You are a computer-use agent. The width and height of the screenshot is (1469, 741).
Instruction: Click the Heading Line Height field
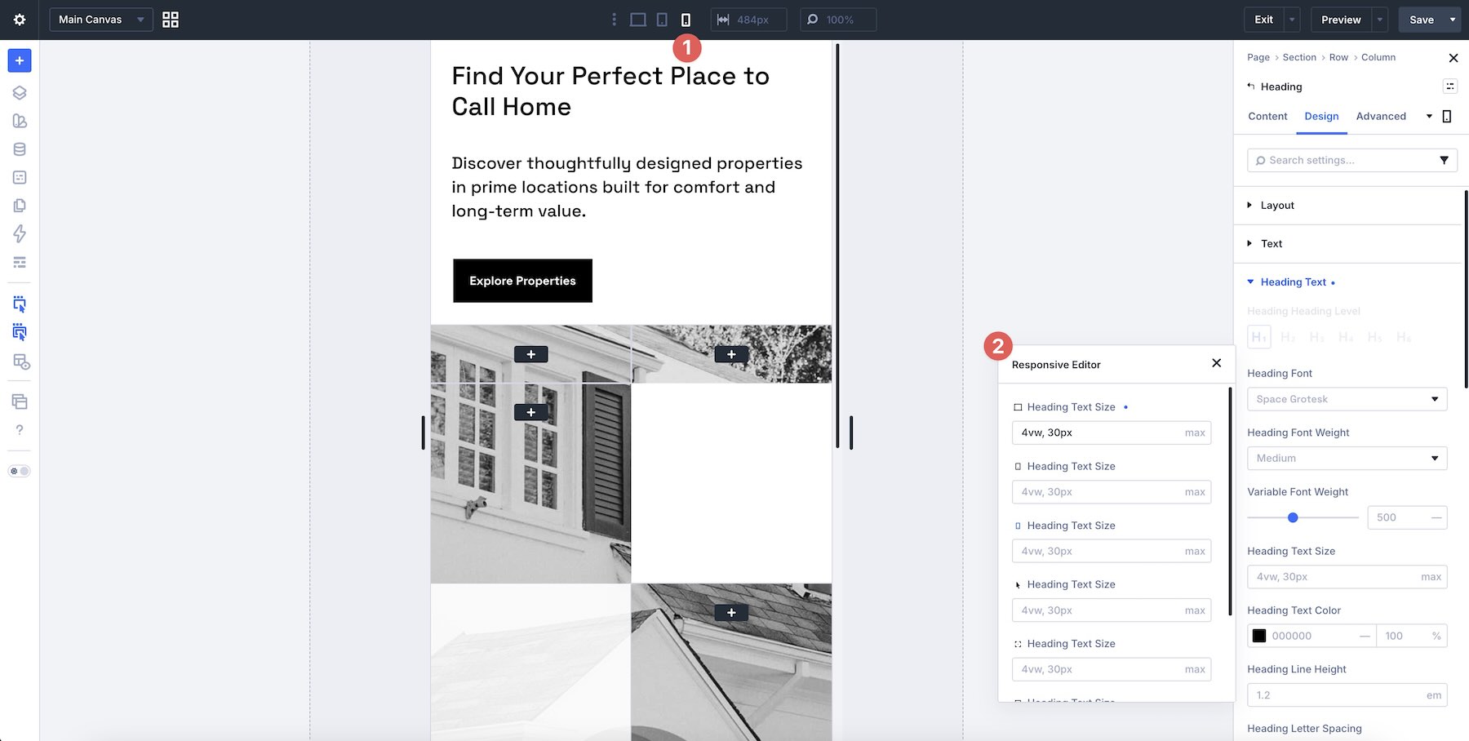pyautogui.click(x=1347, y=695)
